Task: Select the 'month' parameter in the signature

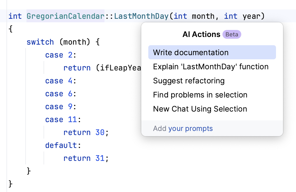Action: click(202, 16)
